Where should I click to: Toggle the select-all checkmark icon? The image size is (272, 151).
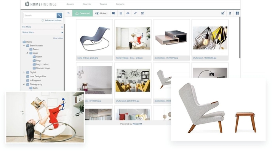pyautogui.click(x=223, y=13)
